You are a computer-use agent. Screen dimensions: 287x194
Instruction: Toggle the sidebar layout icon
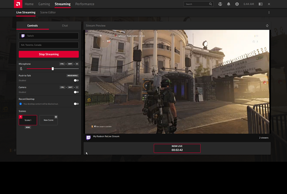point(261,4)
